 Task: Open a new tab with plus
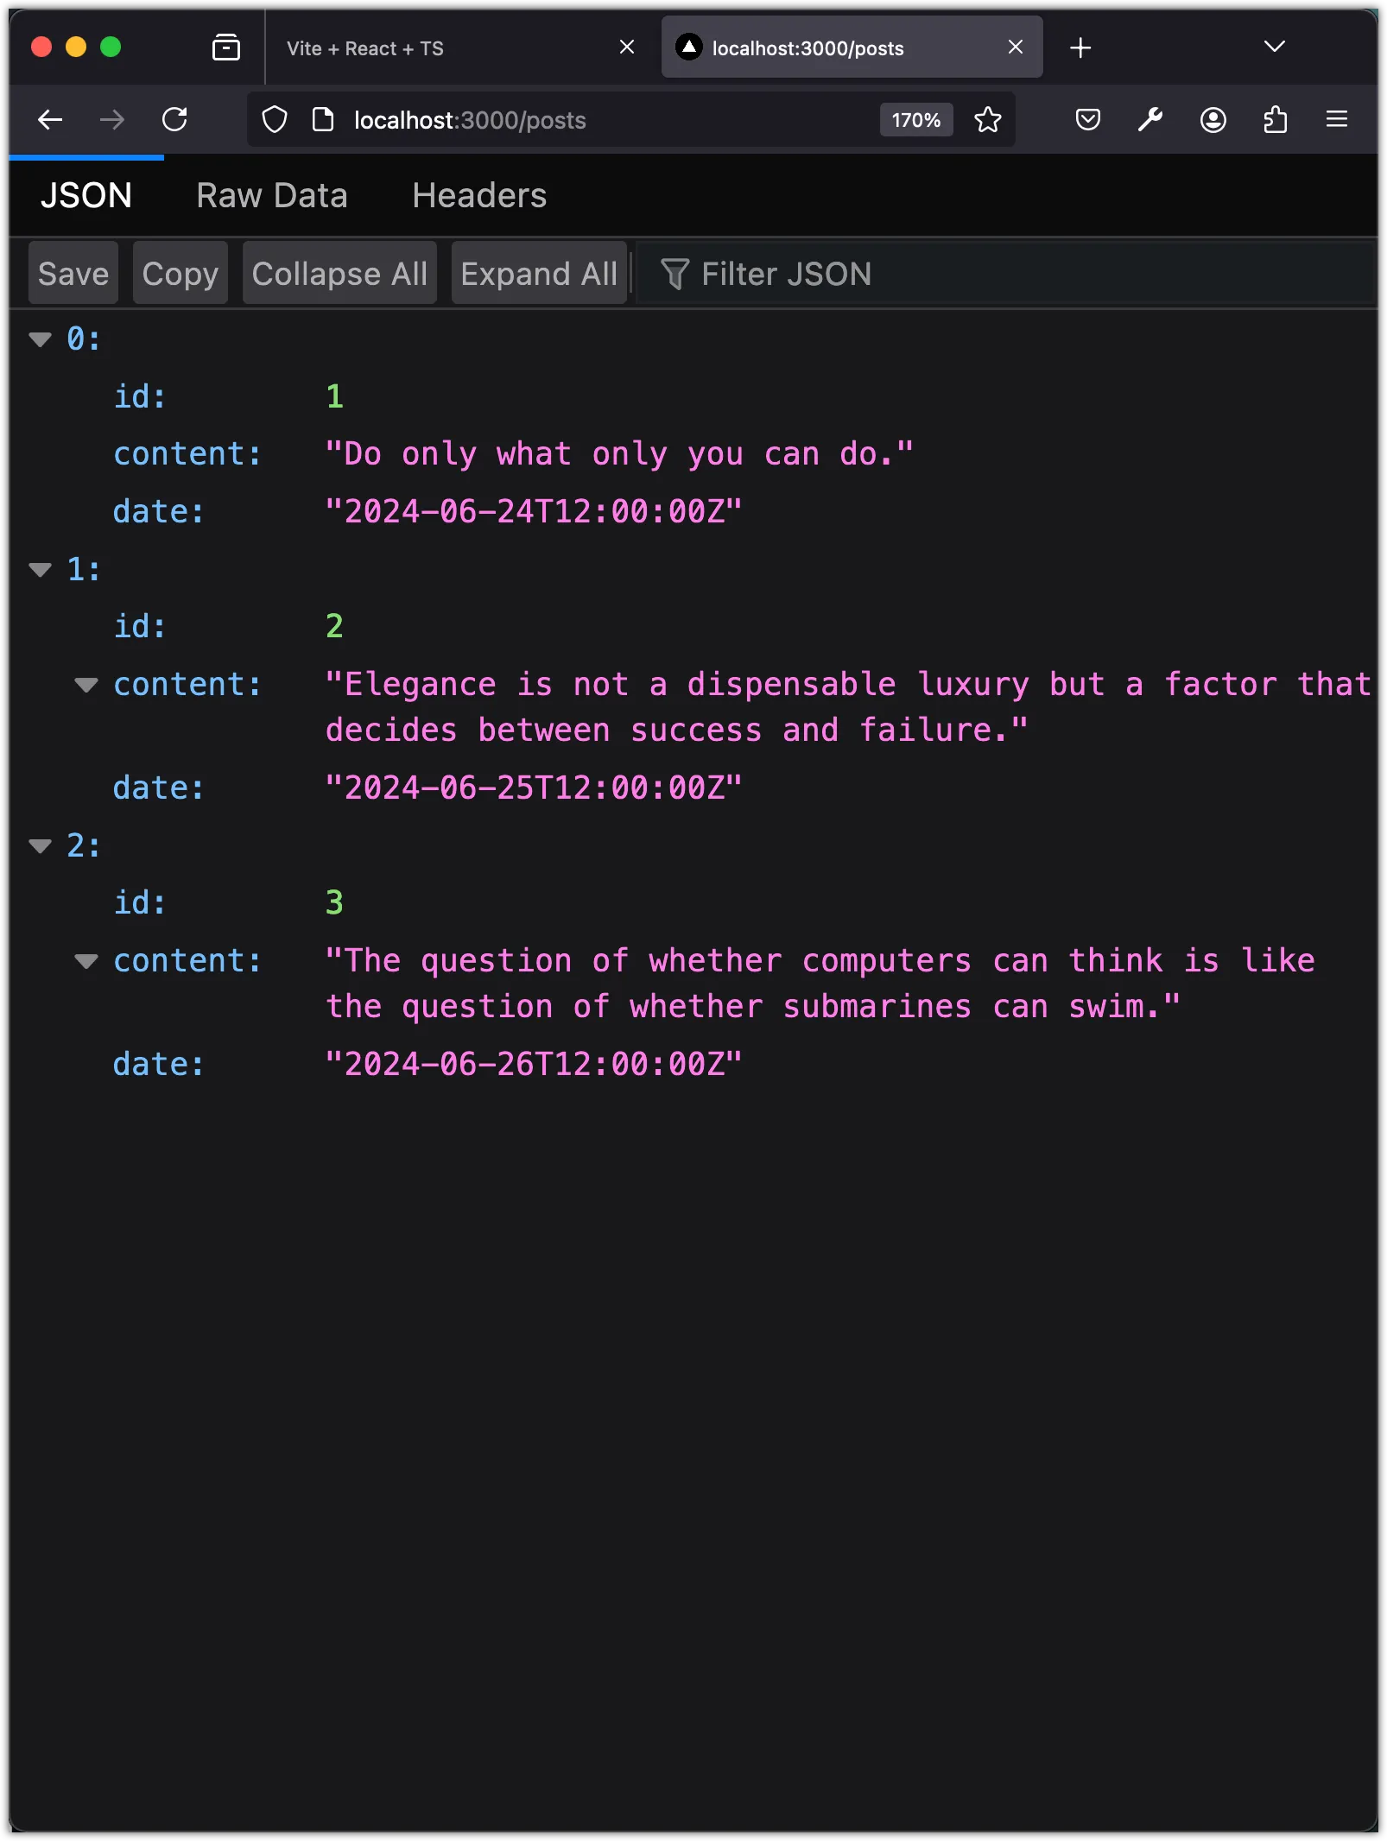point(1080,47)
